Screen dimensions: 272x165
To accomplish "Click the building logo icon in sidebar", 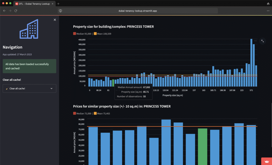I will coord(29,29).
